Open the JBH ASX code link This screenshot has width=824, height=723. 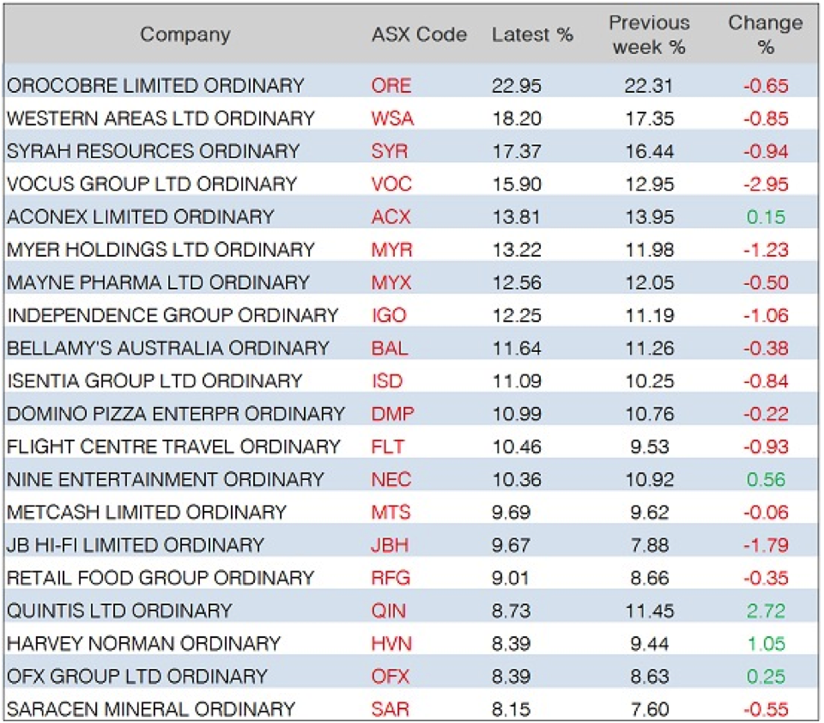tap(391, 545)
